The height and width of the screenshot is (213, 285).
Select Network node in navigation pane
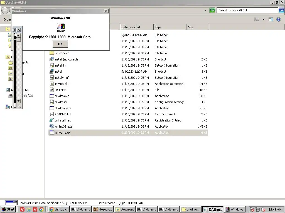click(8, 107)
